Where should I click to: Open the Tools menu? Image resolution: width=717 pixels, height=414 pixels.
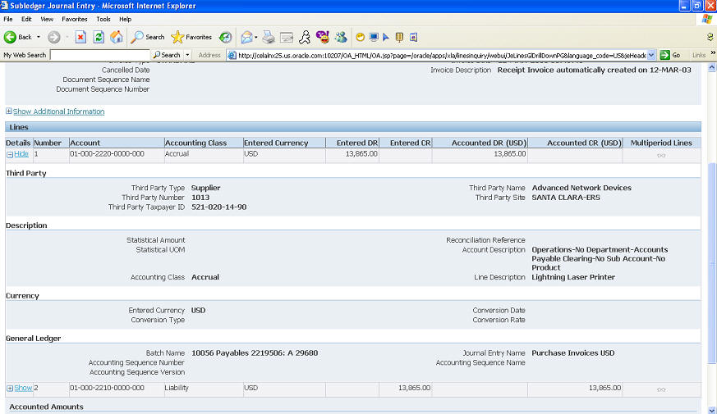(x=103, y=19)
